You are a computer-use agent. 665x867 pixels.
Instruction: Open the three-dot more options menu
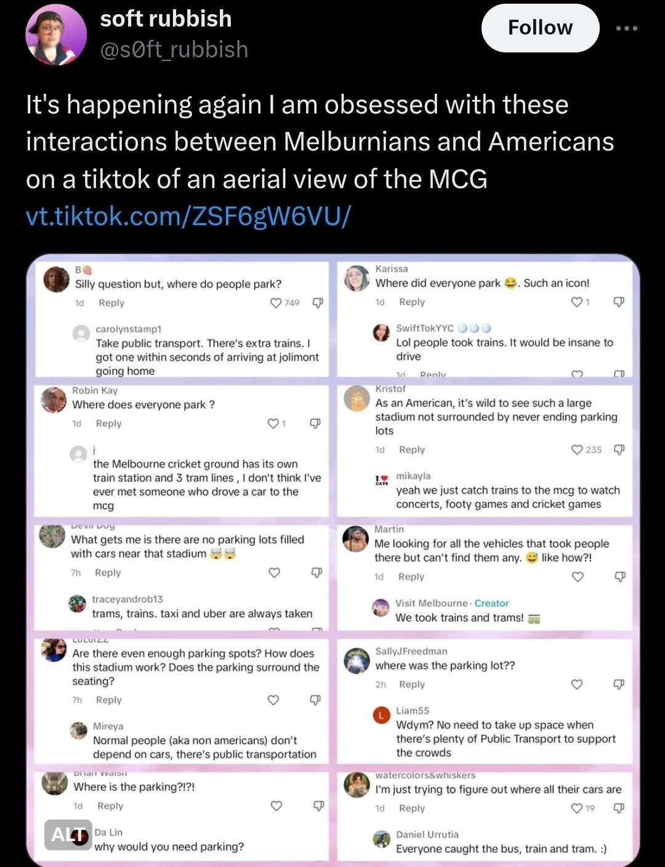[626, 28]
